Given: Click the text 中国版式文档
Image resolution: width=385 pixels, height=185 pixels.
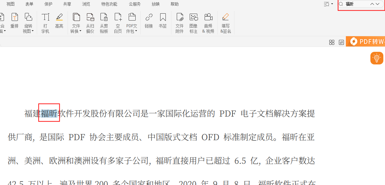Looking at the screenshot, I should [172, 137].
